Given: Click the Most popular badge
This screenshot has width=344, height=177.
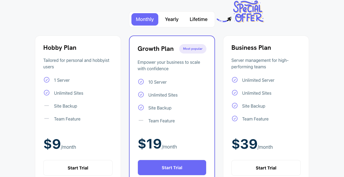Looking at the screenshot, I should tap(193, 49).
